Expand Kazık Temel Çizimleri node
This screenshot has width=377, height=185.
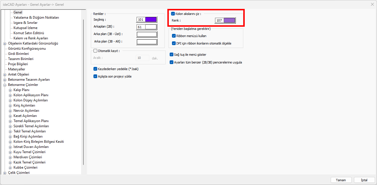coord(10,163)
